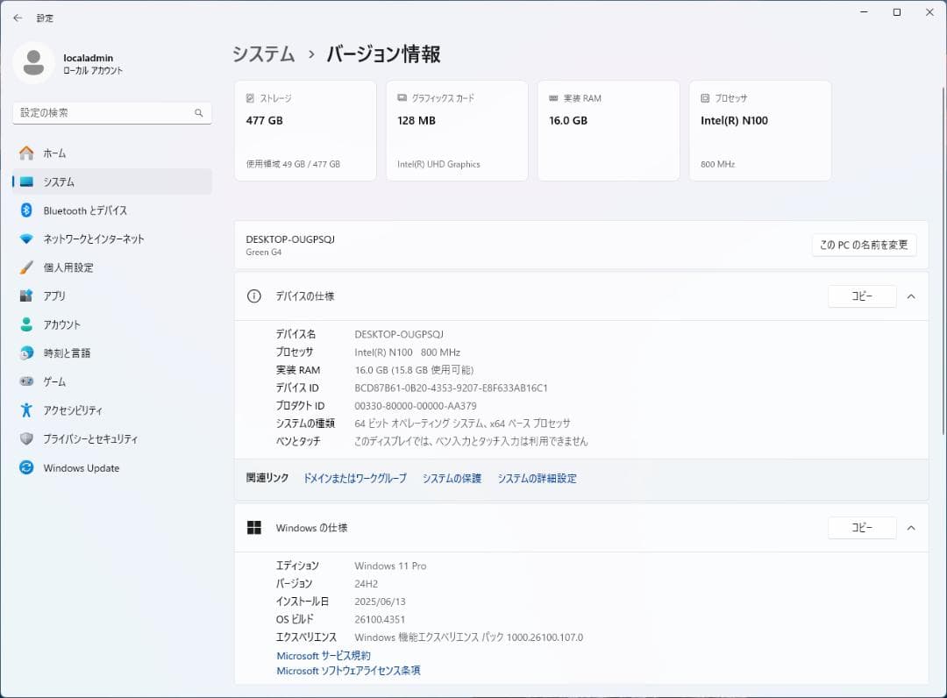
Task: Click the アカウント sidebar icon
Action: 27,324
